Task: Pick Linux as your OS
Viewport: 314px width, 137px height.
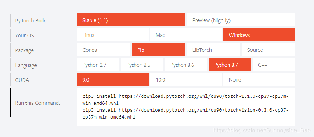Action: click(113, 35)
